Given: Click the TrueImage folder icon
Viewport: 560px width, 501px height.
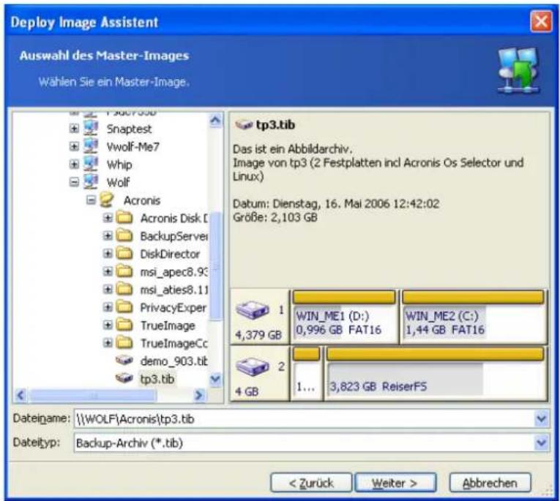Looking at the screenshot, I should click(x=124, y=325).
